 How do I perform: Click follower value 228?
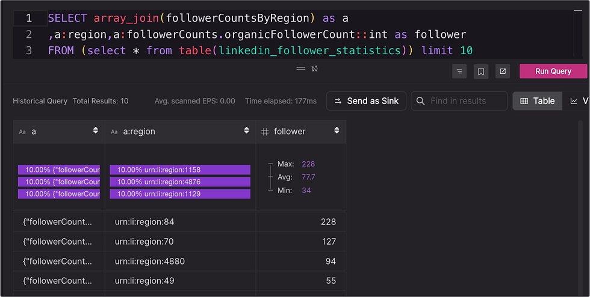point(328,222)
